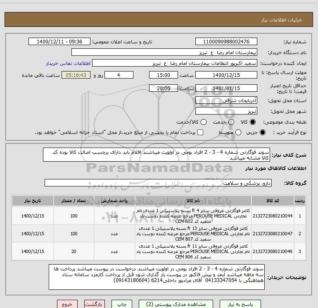Toggle the Islamic treasury payment checkbox

click(200, 132)
